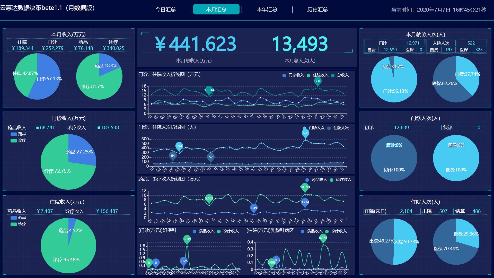The height and width of the screenshot is (278, 494).
Task: Click the 84 marker pin on 住院人次
Action: coord(173,156)
